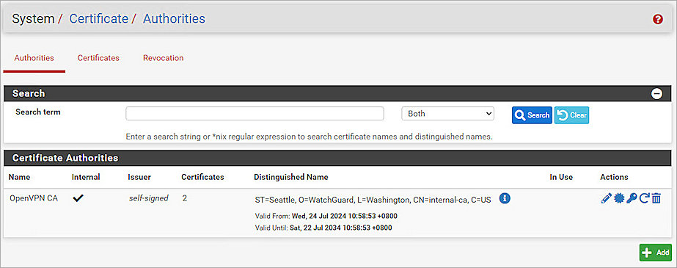This screenshot has width=677, height=268.
Task: Select the distinguished name string ST=Seattle
Action: [373, 200]
